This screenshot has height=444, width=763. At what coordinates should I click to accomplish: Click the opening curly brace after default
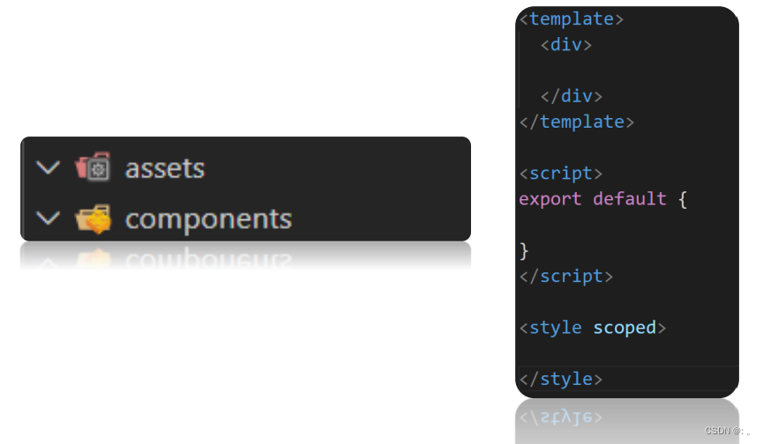(682, 199)
